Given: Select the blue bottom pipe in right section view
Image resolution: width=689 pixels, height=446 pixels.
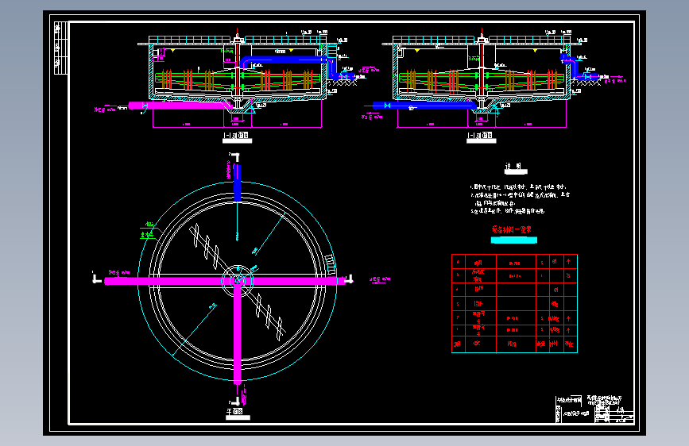Looking at the screenshot, I should pos(424,106).
